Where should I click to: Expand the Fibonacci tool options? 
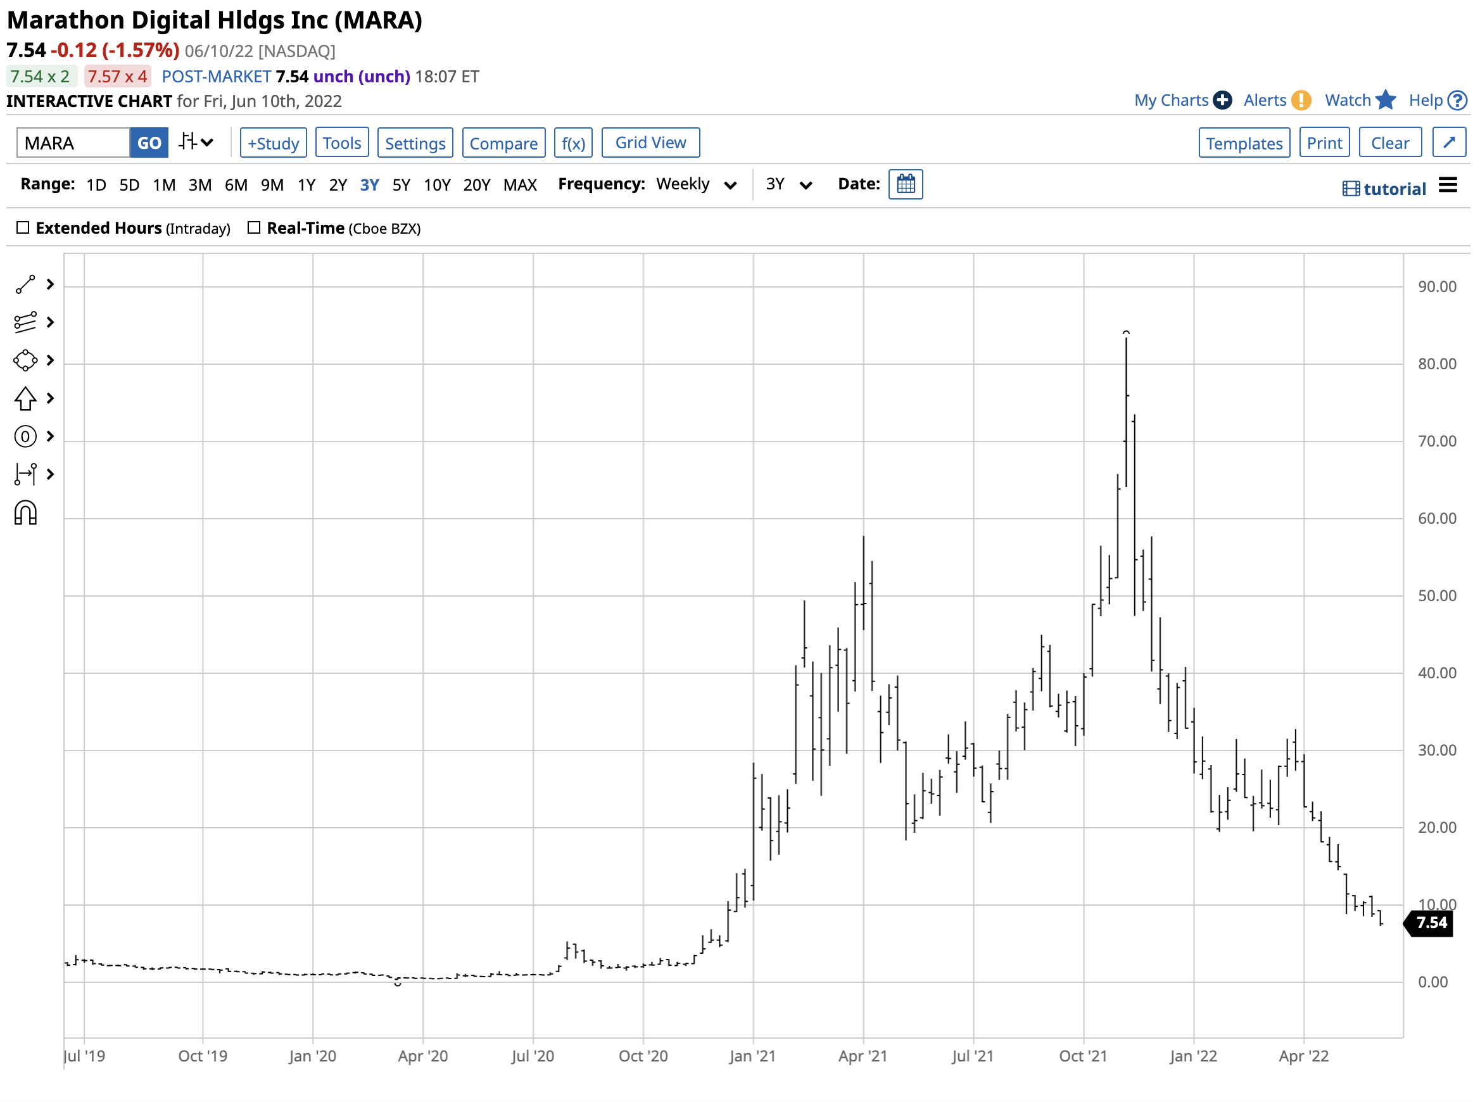point(50,323)
